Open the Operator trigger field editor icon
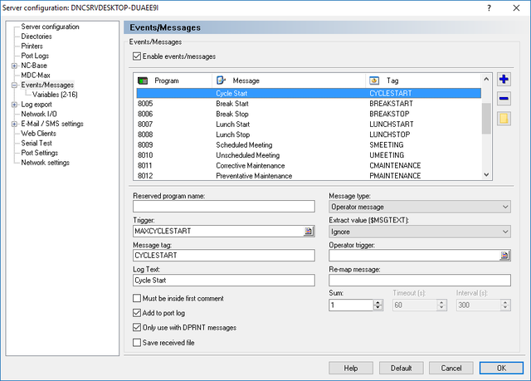 504,256
